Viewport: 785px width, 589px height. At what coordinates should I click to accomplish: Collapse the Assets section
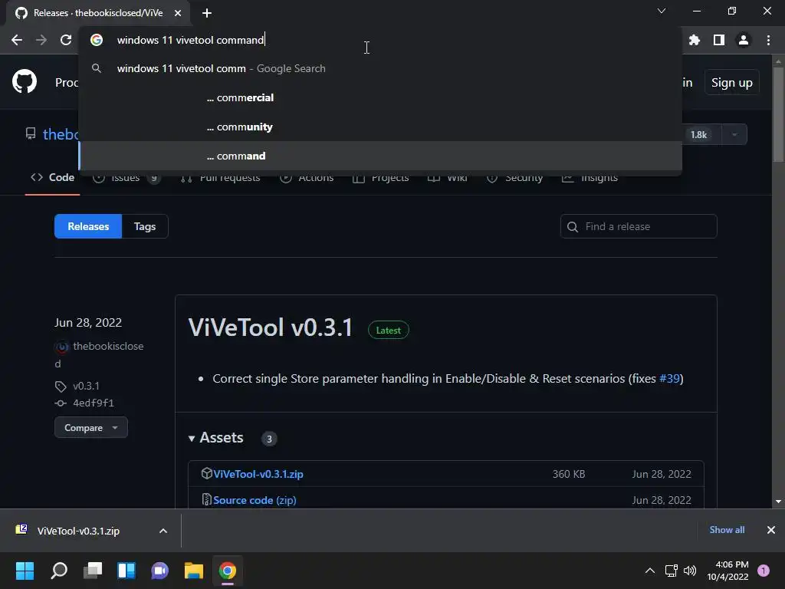point(216,438)
